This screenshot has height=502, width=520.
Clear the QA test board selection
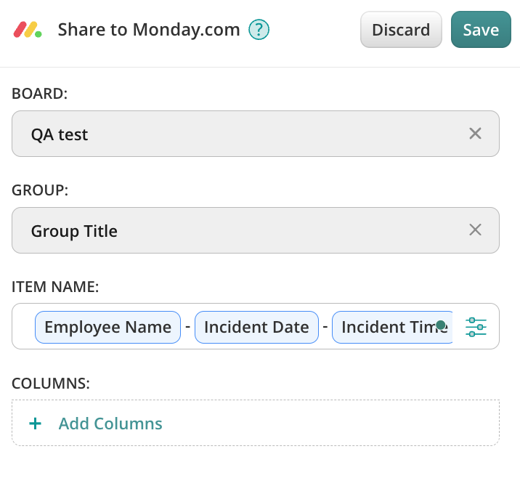click(475, 134)
